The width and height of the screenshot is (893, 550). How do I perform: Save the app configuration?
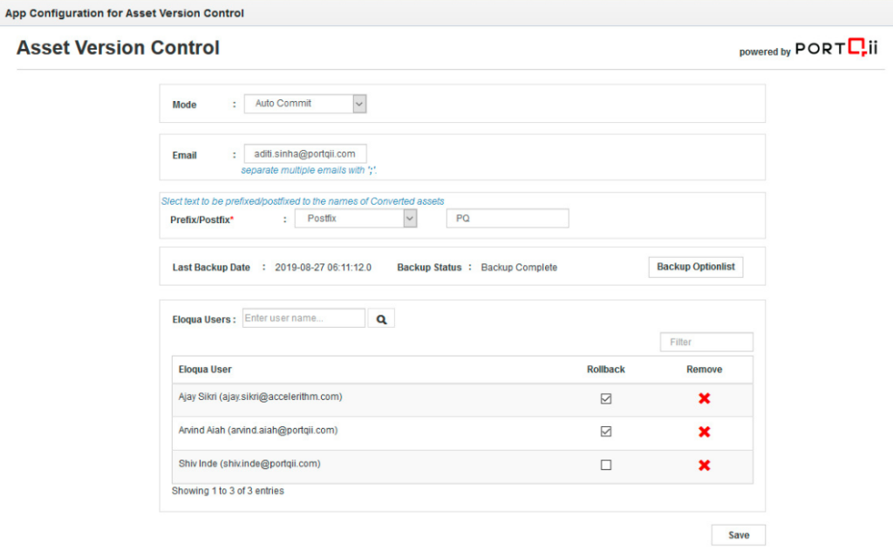click(738, 535)
